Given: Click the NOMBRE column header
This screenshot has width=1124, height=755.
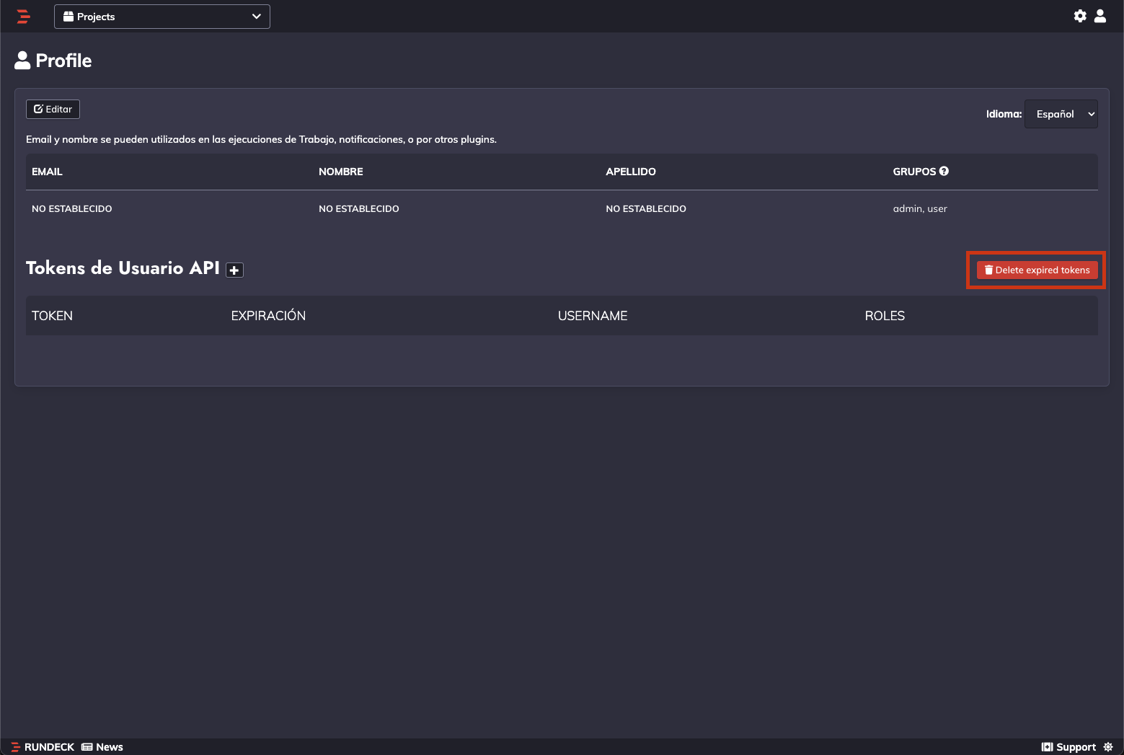Looking at the screenshot, I should pyautogui.click(x=341, y=172).
